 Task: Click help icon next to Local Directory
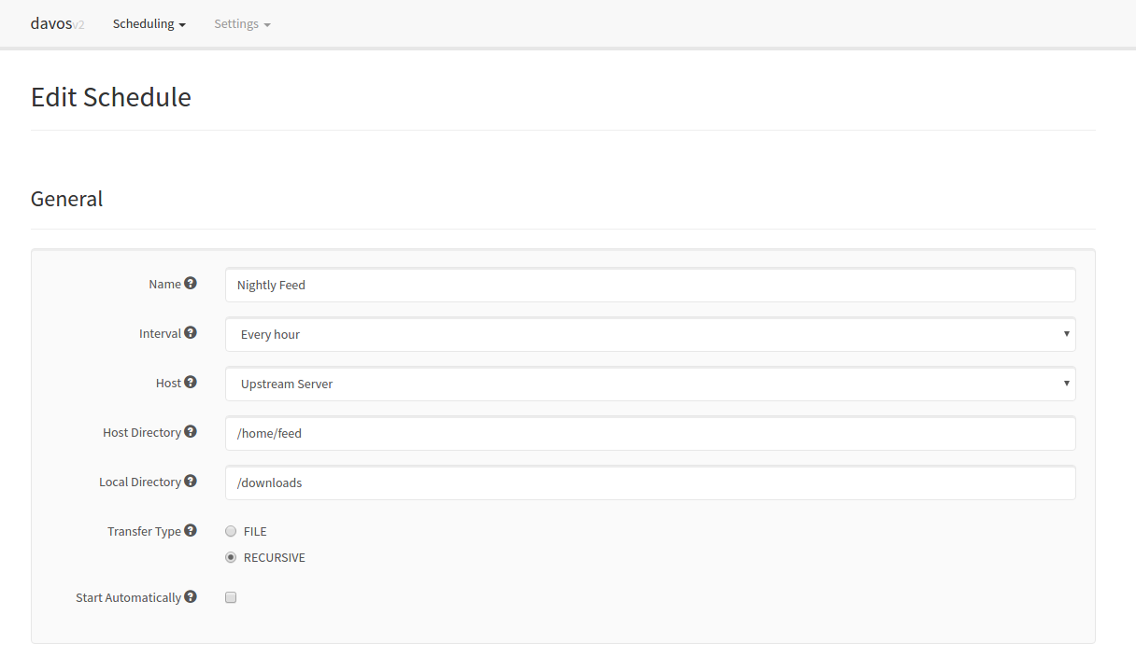click(x=191, y=481)
